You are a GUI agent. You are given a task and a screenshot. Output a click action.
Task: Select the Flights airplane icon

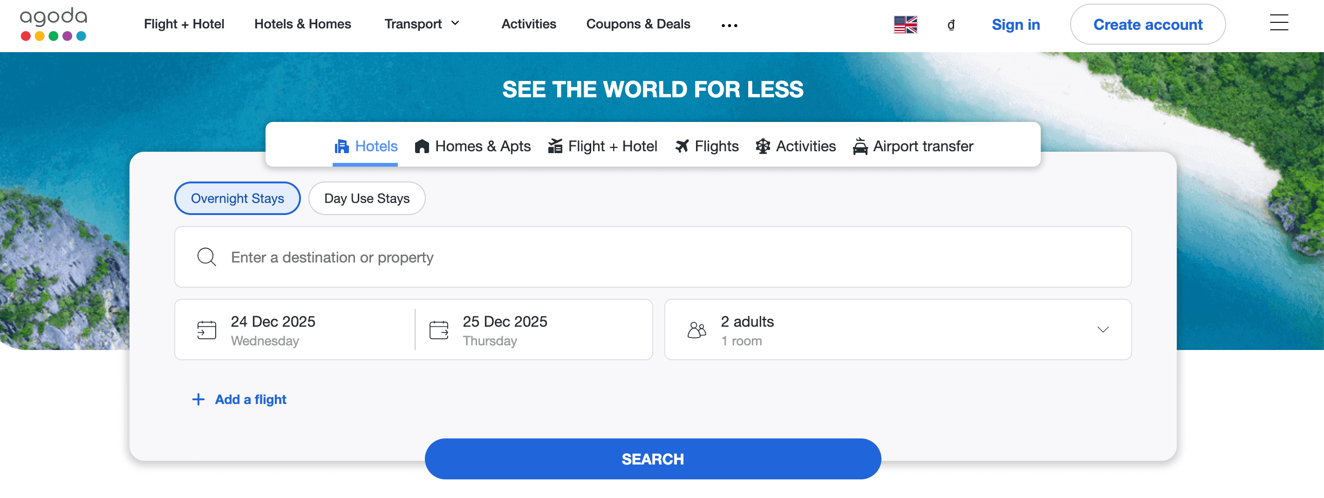(682, 146)
